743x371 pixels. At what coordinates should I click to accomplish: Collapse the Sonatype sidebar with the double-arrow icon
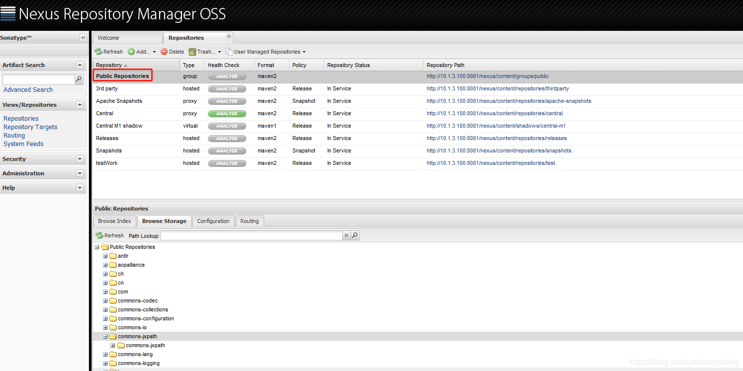point(83,38)
